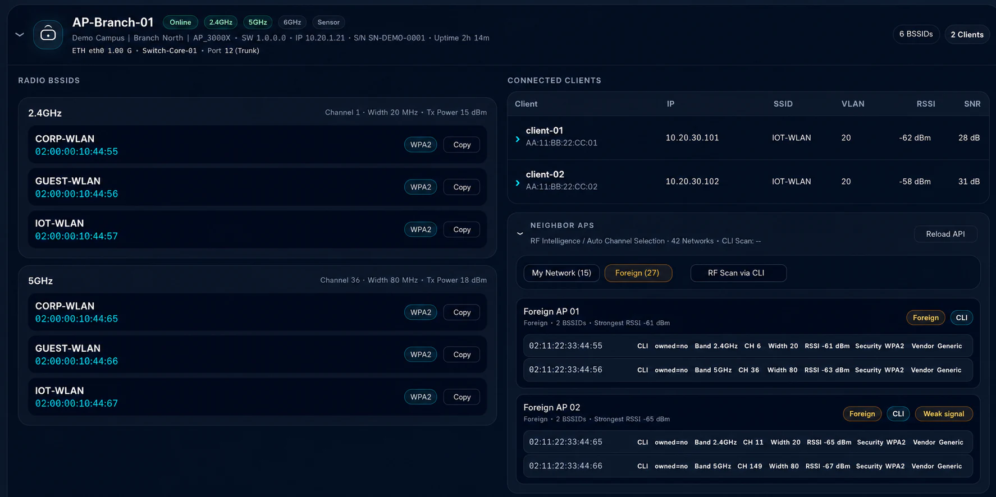Copy 5GHz GUEST-WLAN BSSID 02:00:00:10:44:66
Screen dimensions: 996x497
tap(462, 355)
